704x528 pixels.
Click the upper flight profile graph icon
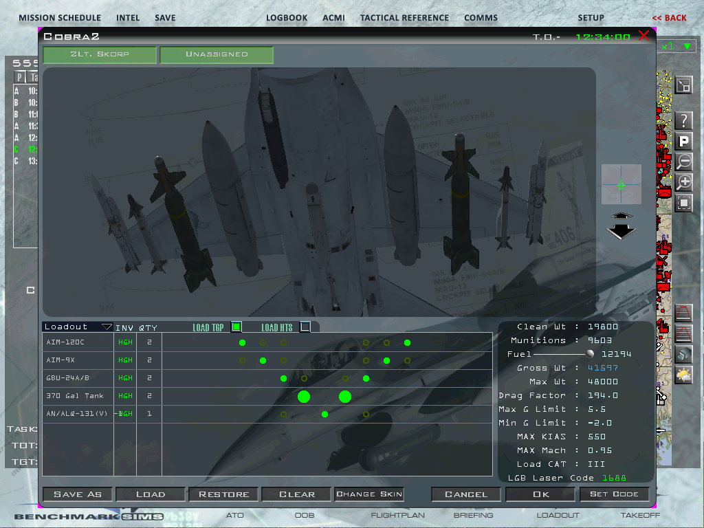pos(683,313)
